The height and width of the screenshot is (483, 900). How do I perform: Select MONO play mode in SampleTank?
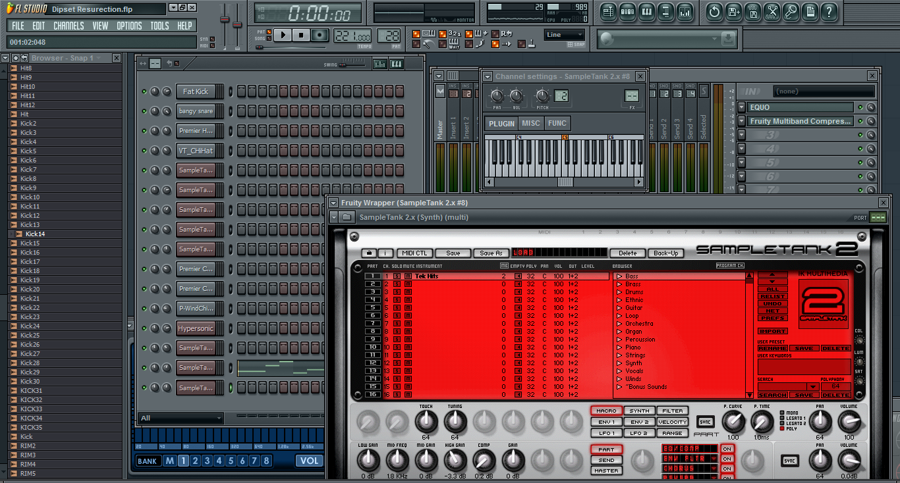782,413
